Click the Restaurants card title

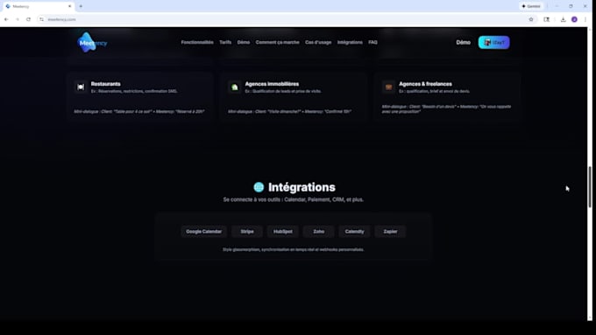click(x=106, y=84)
